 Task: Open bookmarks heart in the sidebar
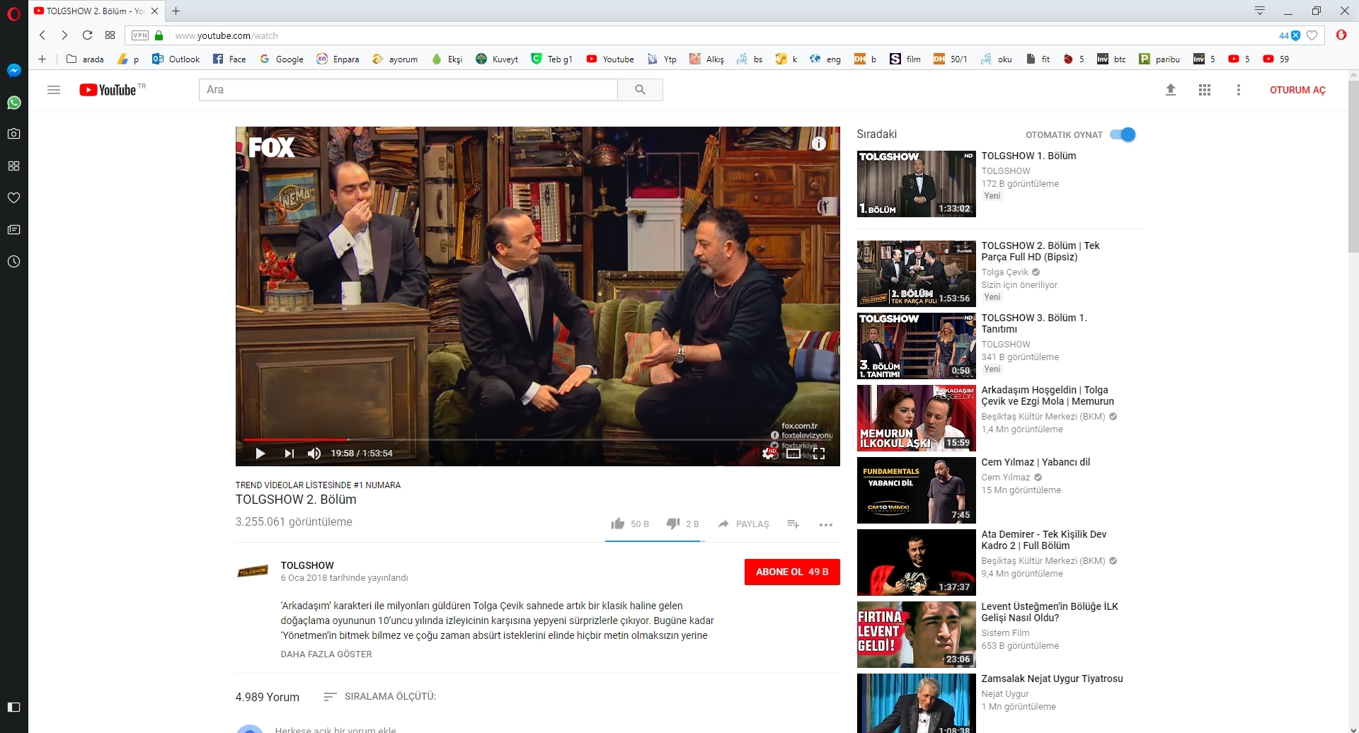(x=13, y=197)
